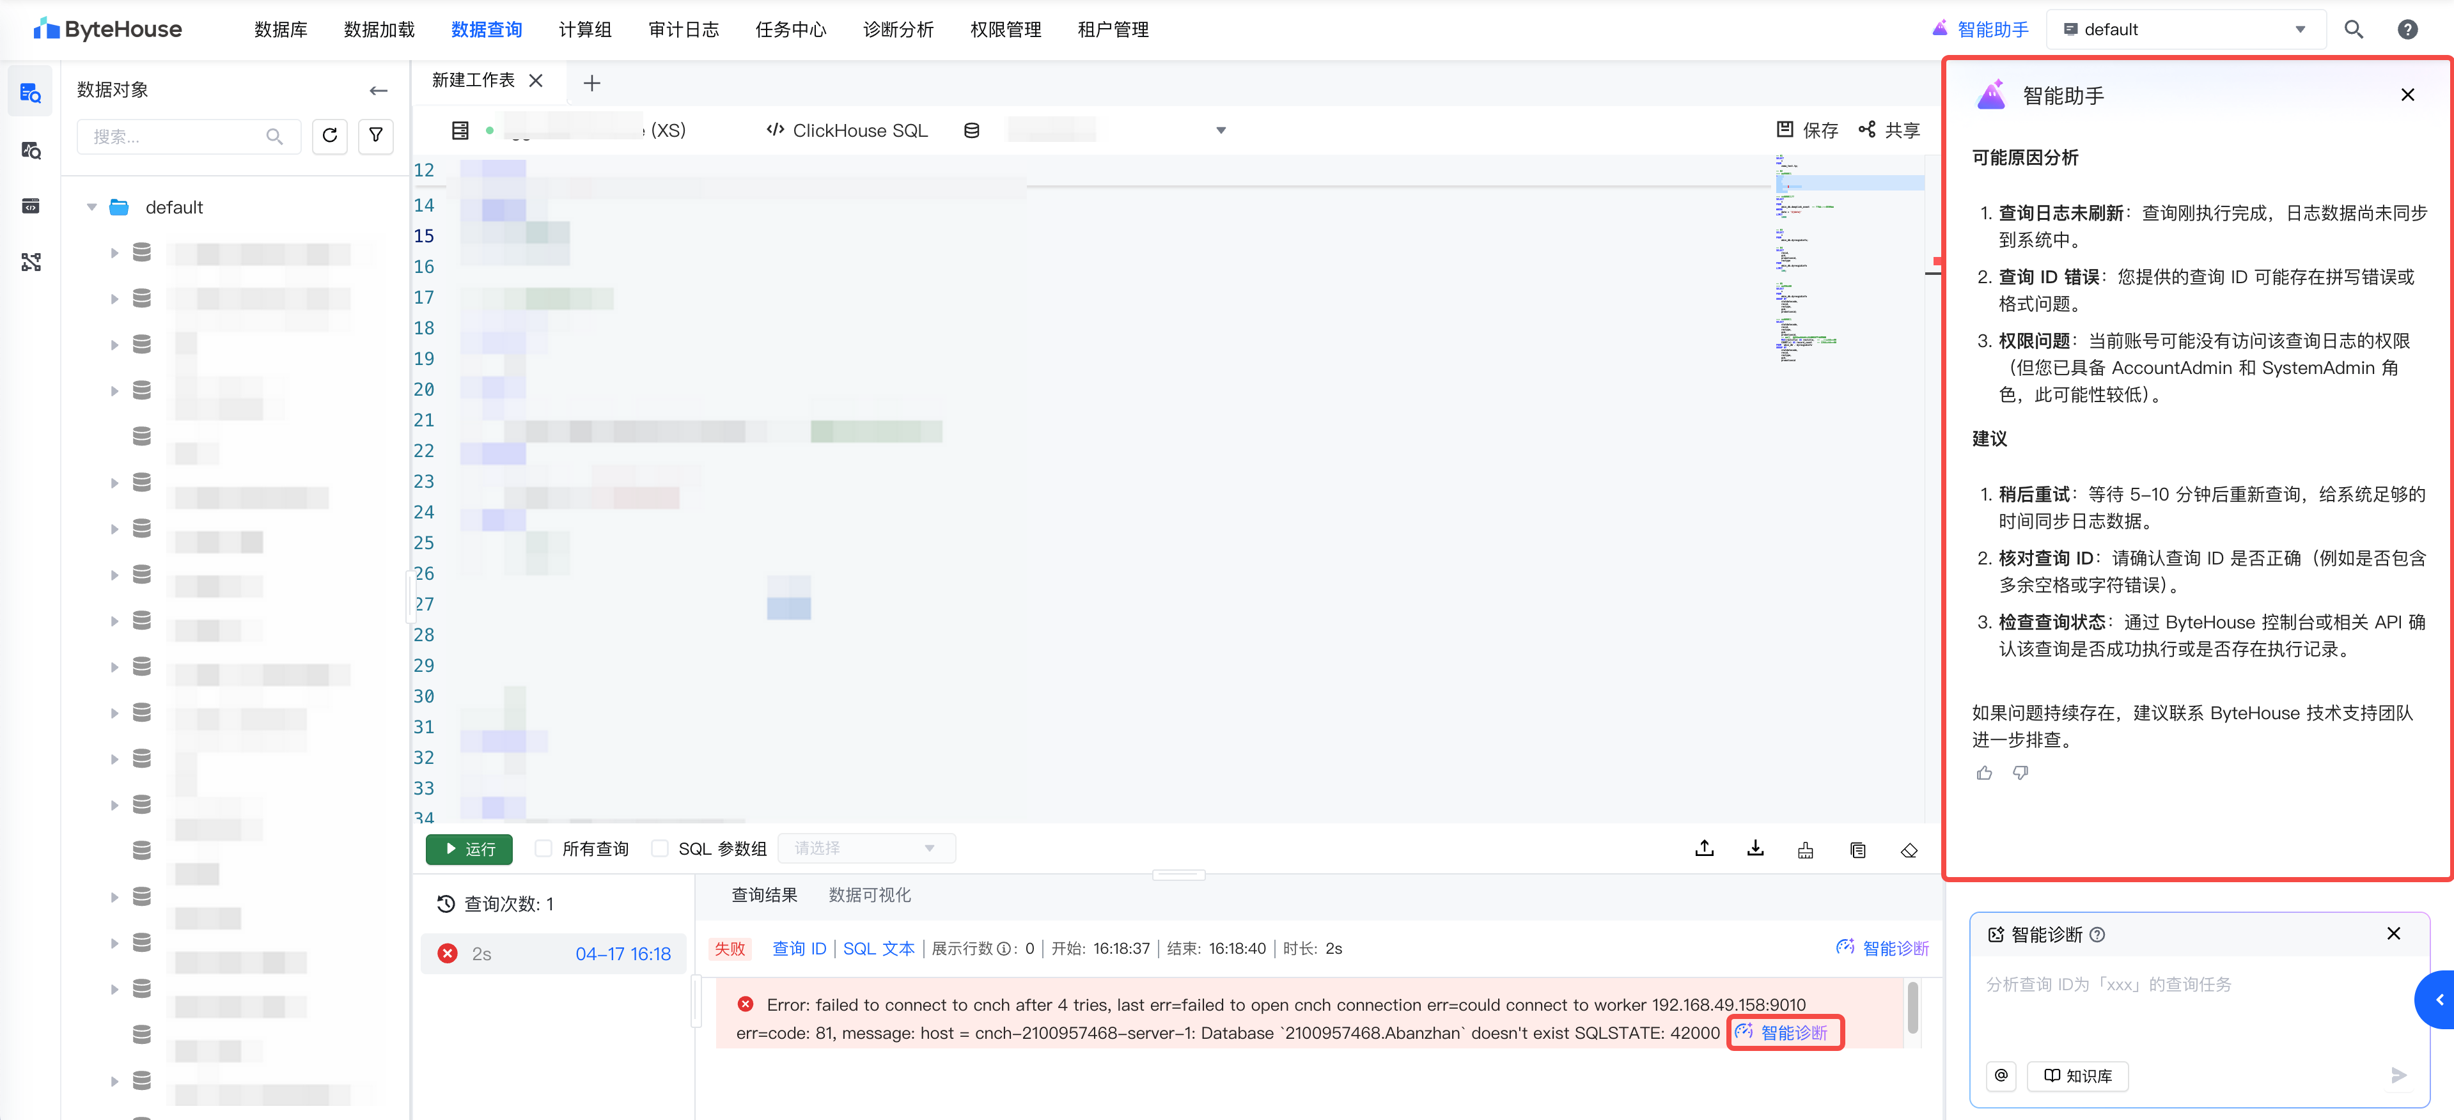Click the database icon in editor toolbar
Screen dimensions: 2454x1120
tap(972, 130)
